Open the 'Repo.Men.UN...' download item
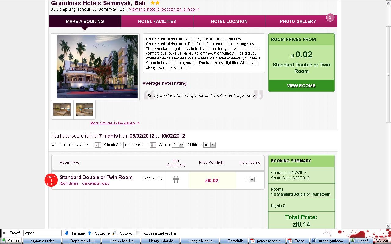This screenshot has height=244, width=391. pyautogui.click(x=81, y=241)
